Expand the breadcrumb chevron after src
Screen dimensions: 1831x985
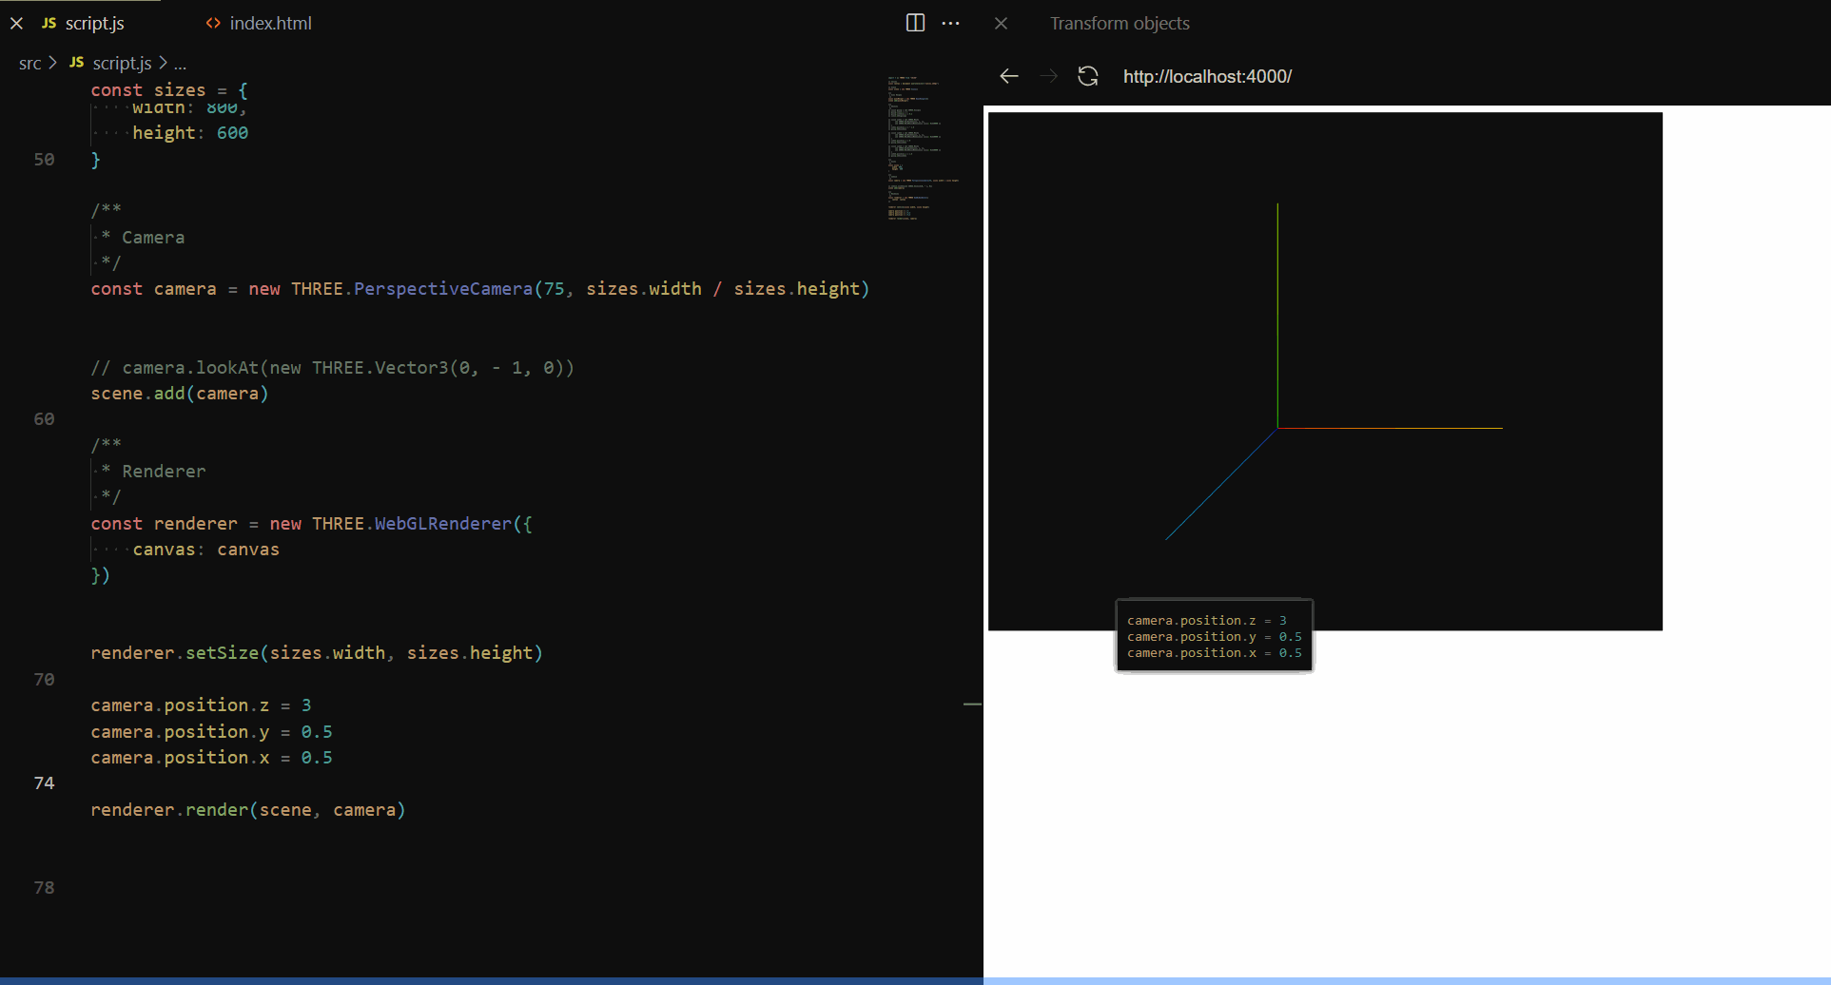52,63
